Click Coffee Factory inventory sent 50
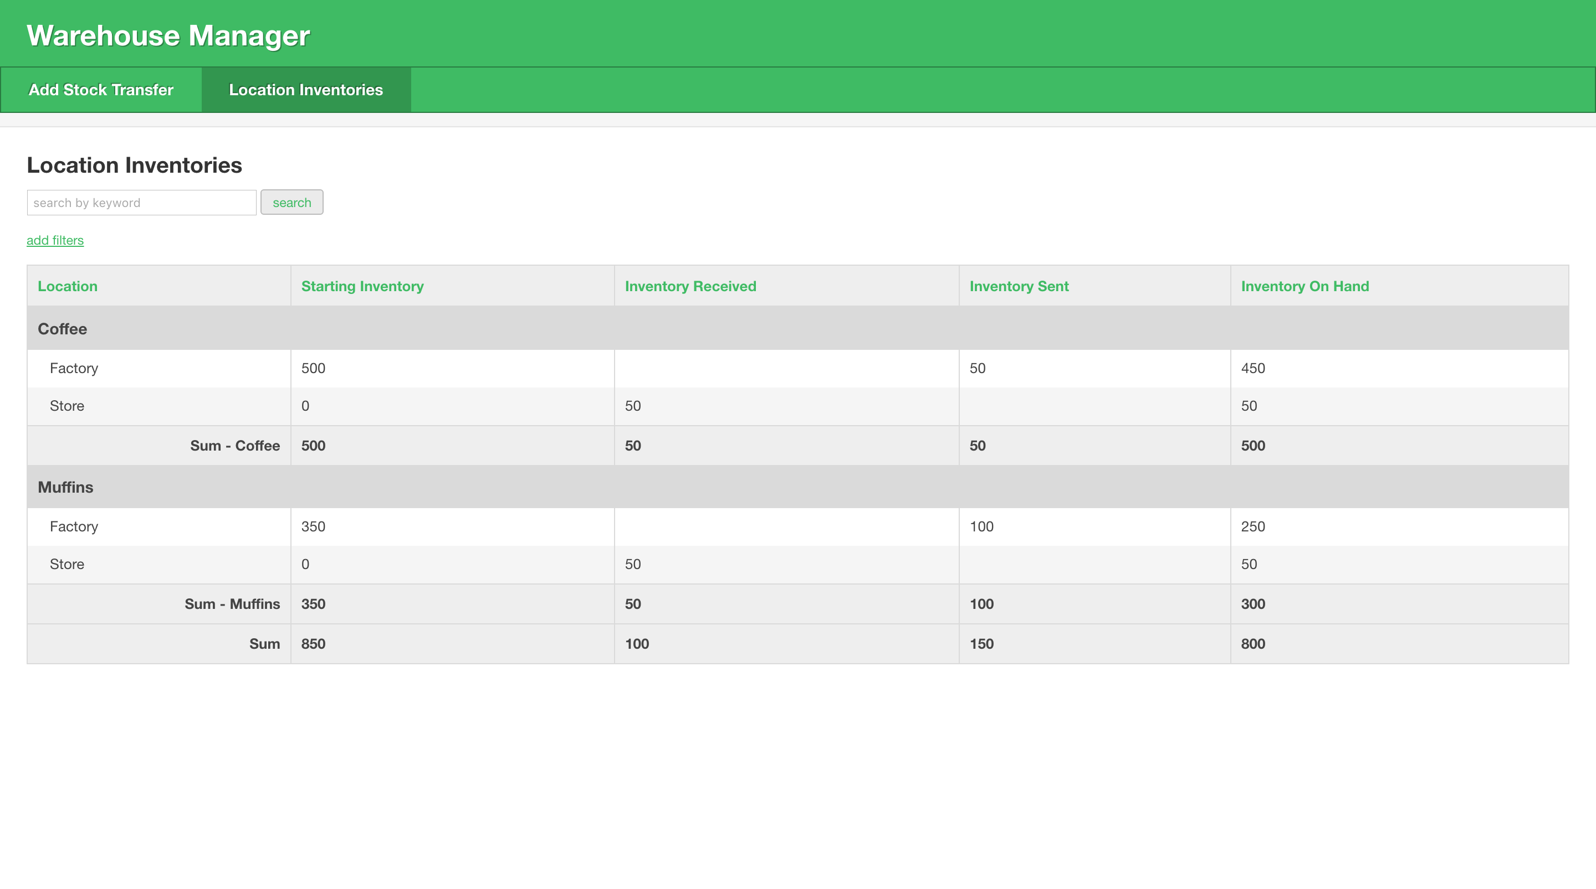Screen dimensions: 1596x889 (977, 368)
